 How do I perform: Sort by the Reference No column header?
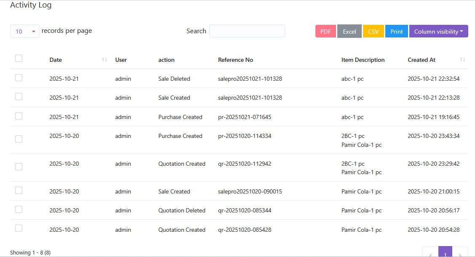(x=235, y=60)
